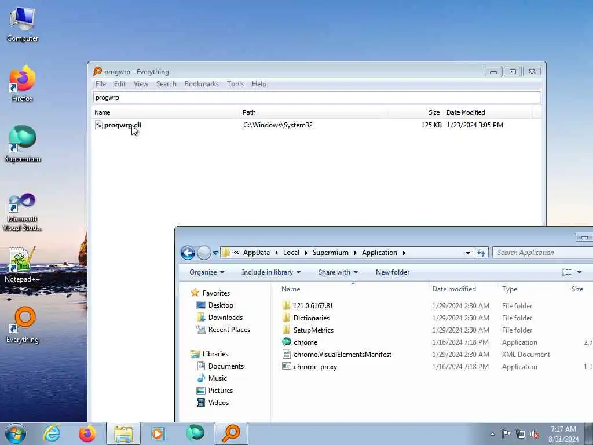The width and height of the screenshot is (593, 445).
Task: Launch Supermium from the desktop shortcut
Action: pyautogui.click(x=23, y=144)
